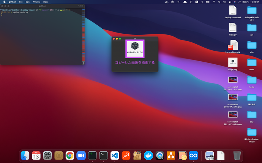The image size is (262, 163).
Task: Select the tools folder on desktop
Action: [252, 82]
